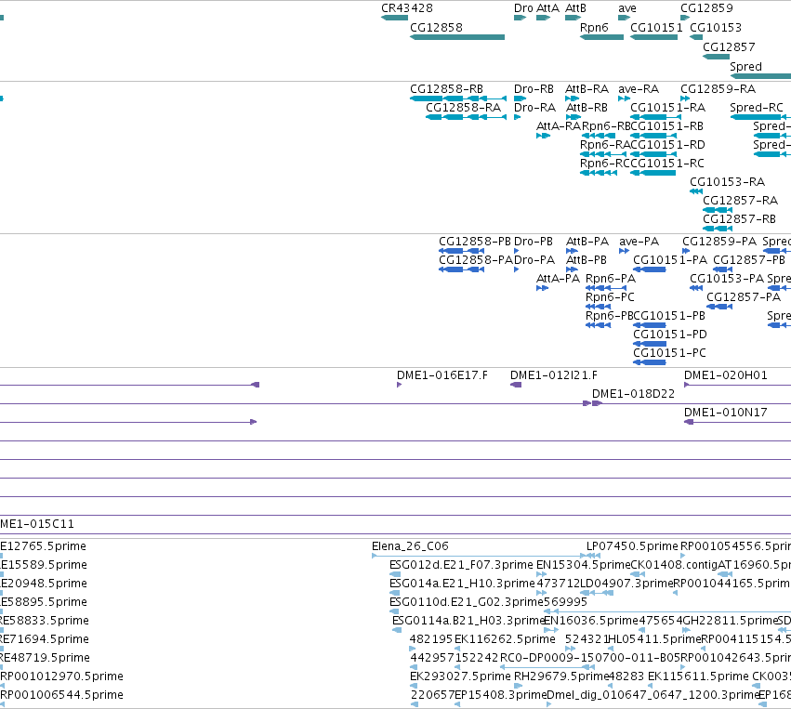The width and height of the screenshot is (791, 709).
Task: Select the CG10151-PA protein label
Action: coord(670,260)
